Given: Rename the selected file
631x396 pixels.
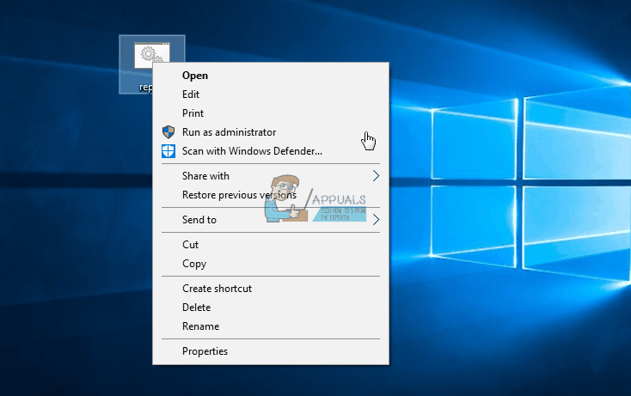Looking at the screenshot, I should click(200, 326).
